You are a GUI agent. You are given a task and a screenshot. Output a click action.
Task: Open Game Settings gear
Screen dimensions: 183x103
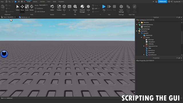pyautogui.click(x=121, y=7)
